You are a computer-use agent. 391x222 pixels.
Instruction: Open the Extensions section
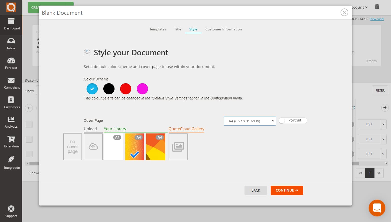(11, 142)
